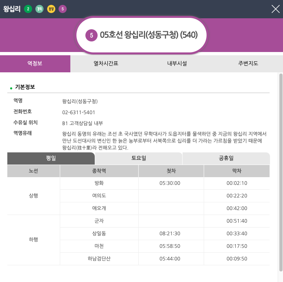The image size is (283, 282).
Task: Click last train time 00:02:10
Action: pyautogui.click(x=237, y=183)
